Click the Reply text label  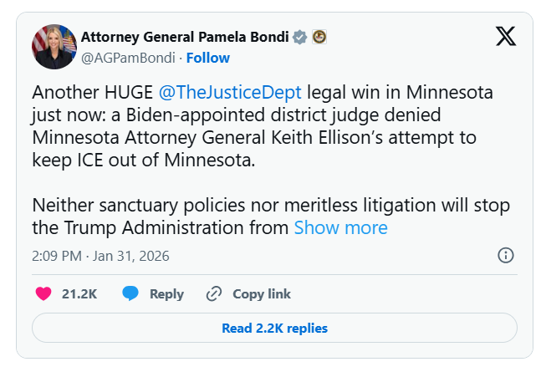click(166, 293)
